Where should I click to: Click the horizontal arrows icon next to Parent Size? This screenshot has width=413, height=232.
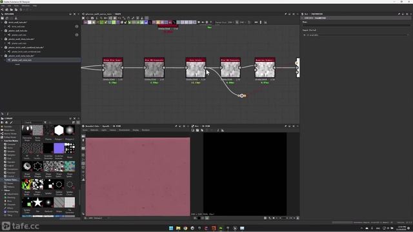[x=256, y=23]
